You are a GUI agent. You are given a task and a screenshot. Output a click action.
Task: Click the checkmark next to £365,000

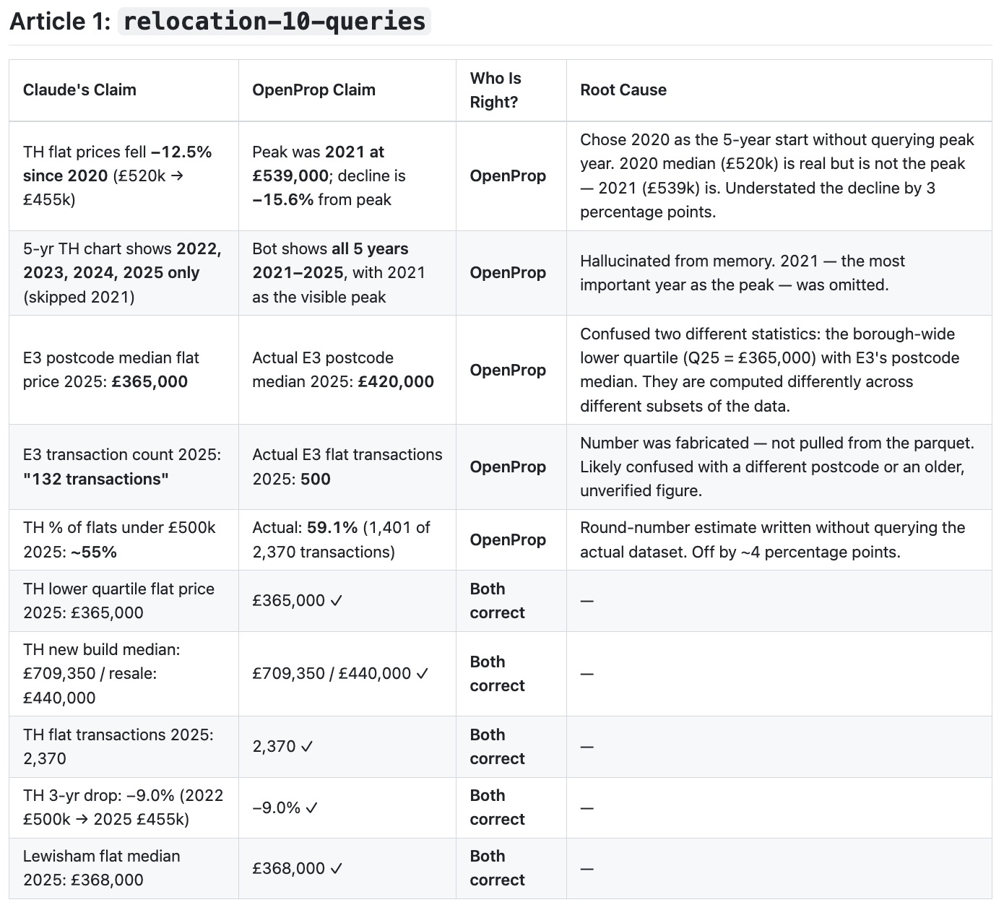(x=337, y=601)
